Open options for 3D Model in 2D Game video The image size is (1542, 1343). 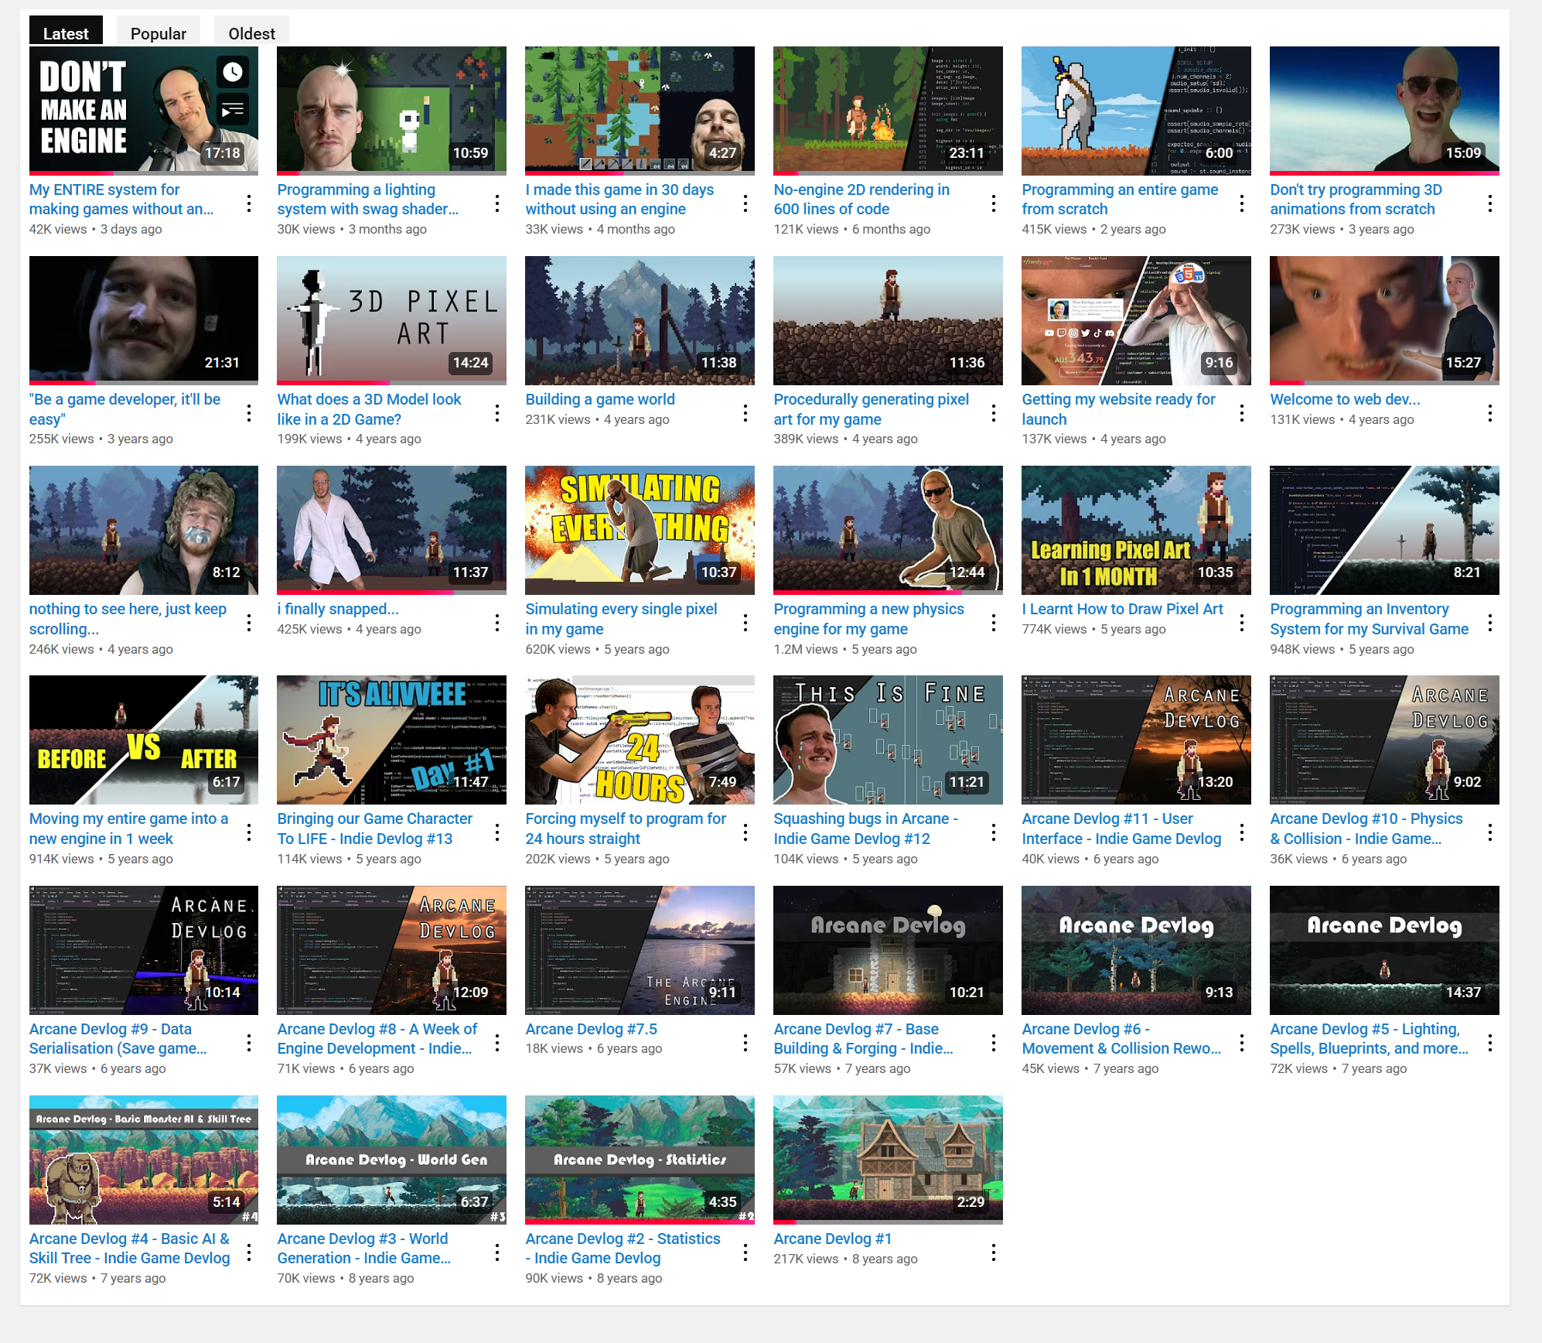click(x=497, y=413)
